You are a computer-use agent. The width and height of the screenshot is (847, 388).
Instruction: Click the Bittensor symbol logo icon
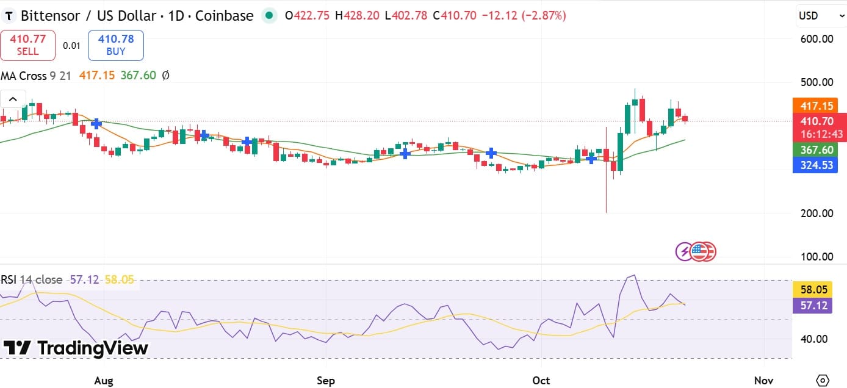(x=9, y=16)
